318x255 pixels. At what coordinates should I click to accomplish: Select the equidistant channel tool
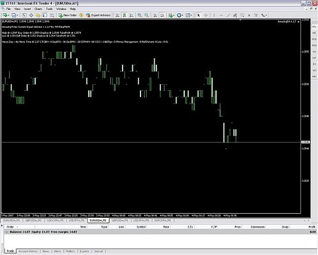(235, 15)
